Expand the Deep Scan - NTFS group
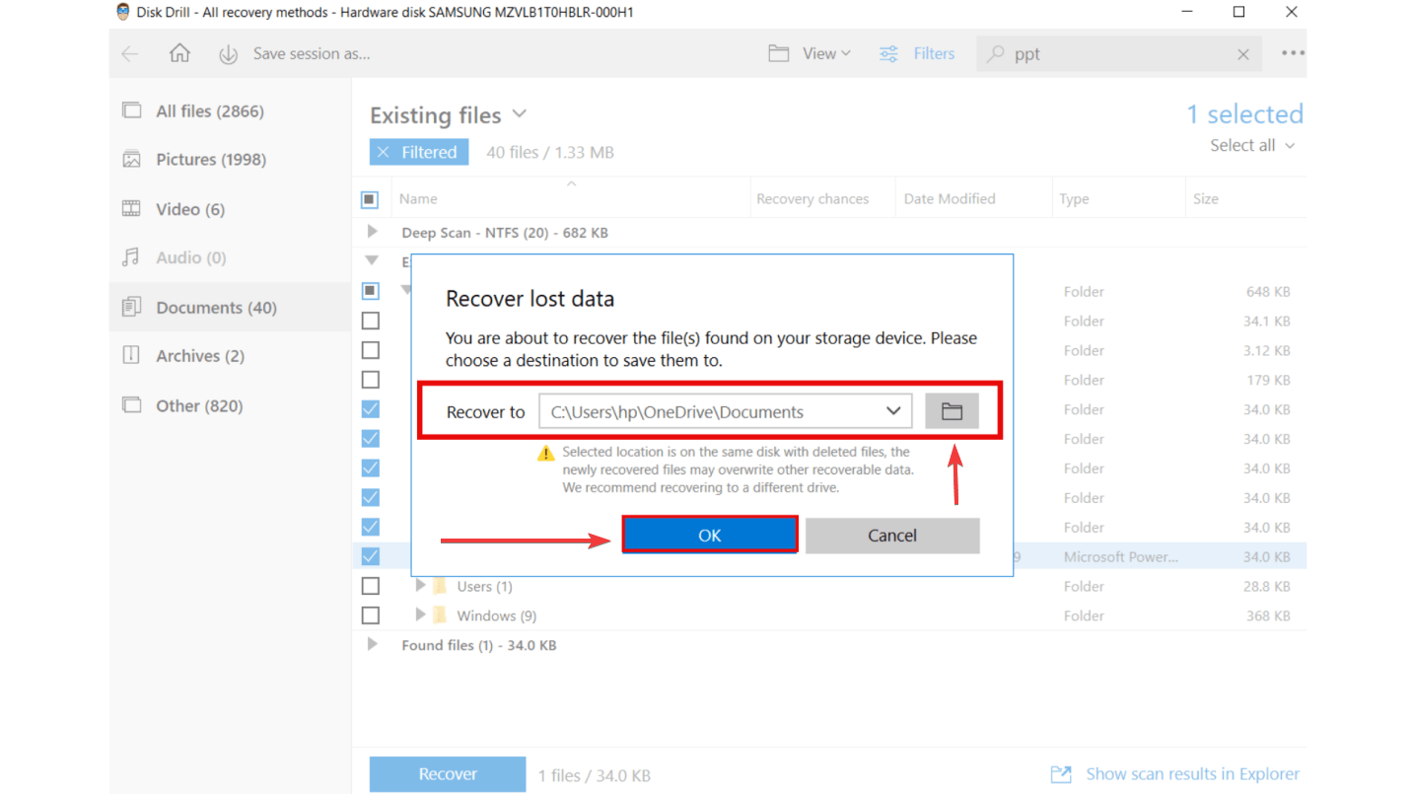Screen dimensions: 1412x794 point(373,233)
